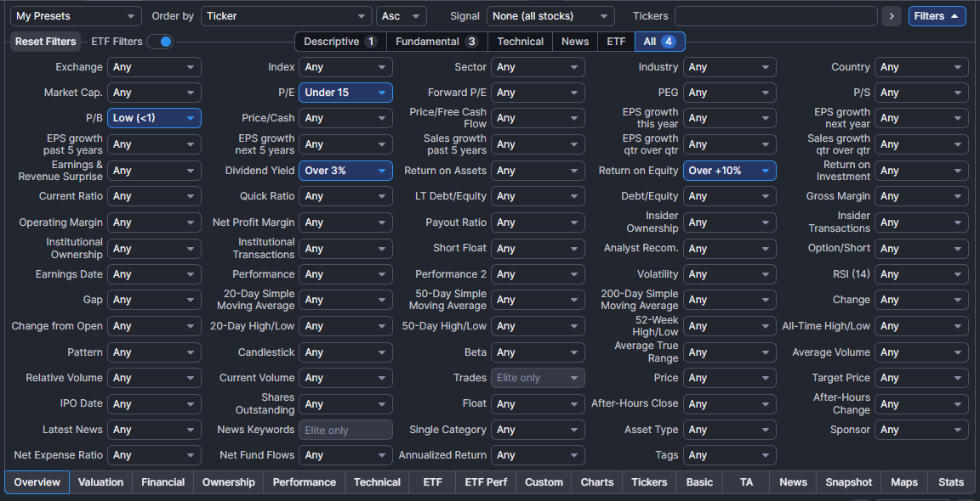This screenshot has height=501, width=980.
Task: Open the P/E Under 15 dropdown
Action: point(345,93)
